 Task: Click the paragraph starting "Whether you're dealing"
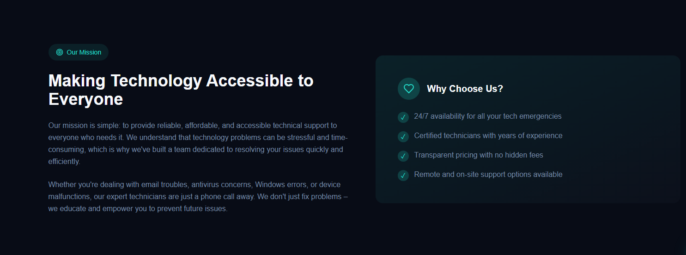198,197
